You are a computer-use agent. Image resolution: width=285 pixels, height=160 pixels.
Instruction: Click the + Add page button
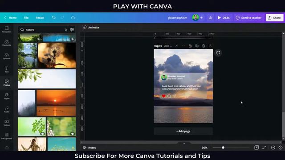pyautogui.click(x=183, y=131)
